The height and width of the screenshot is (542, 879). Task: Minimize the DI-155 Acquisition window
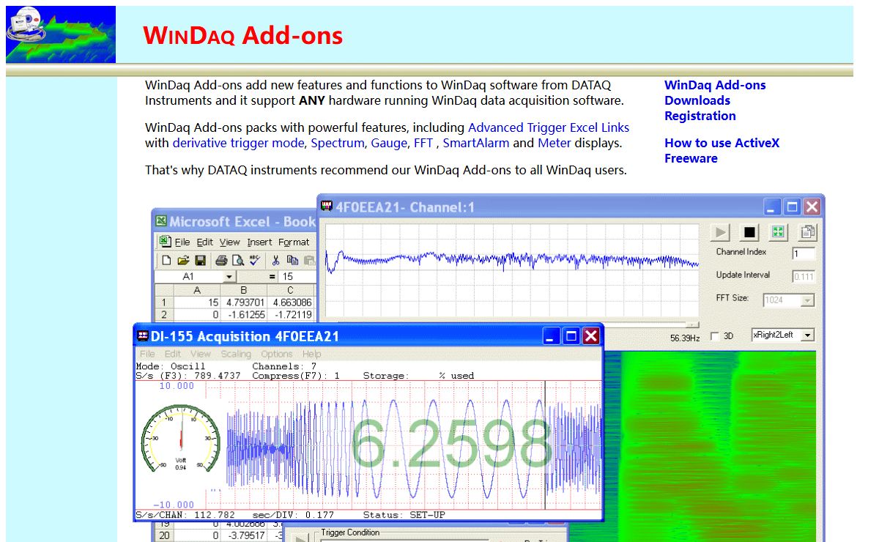(x=552, y=336)
